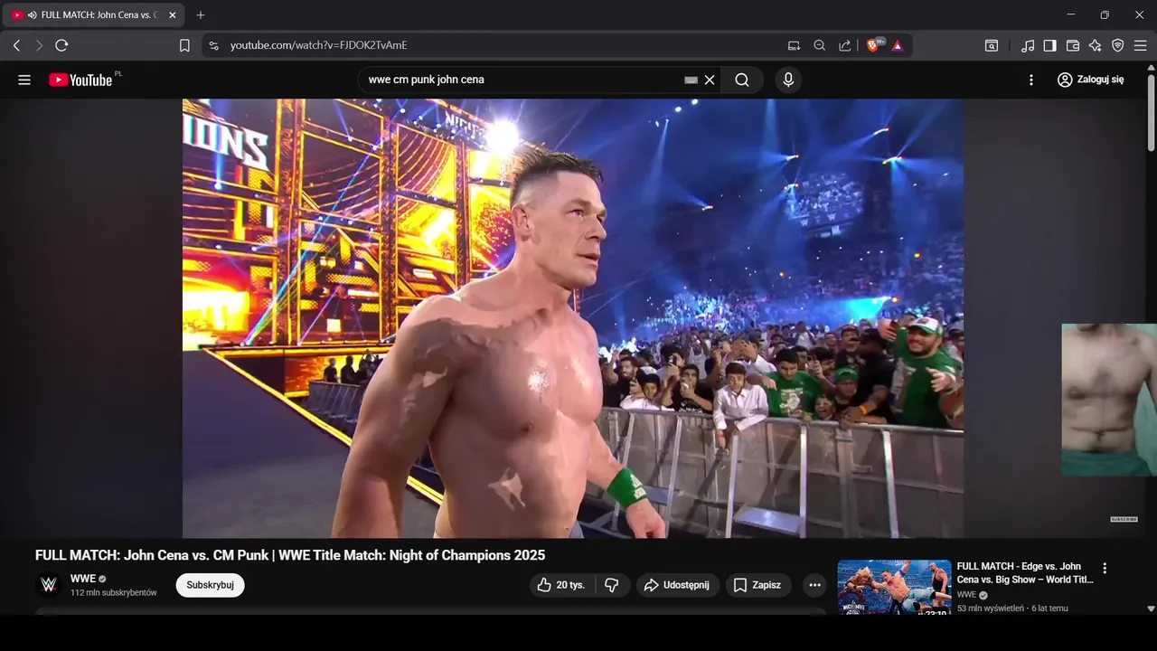Open the YouTube hamburger guide menu

coord(24,80)
